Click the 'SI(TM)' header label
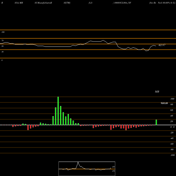176x176 pixels. 67,3
